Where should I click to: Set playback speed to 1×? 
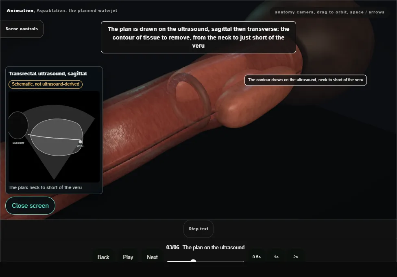[x=276, y=257]
